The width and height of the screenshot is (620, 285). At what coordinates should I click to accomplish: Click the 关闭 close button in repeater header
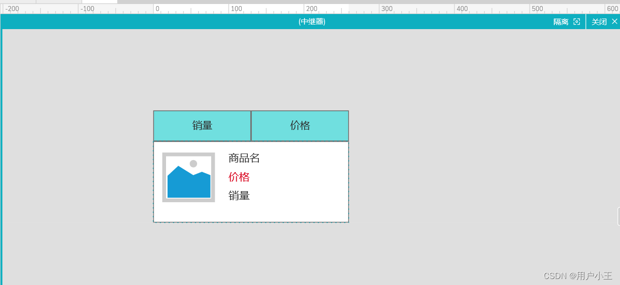click(604, 22)
